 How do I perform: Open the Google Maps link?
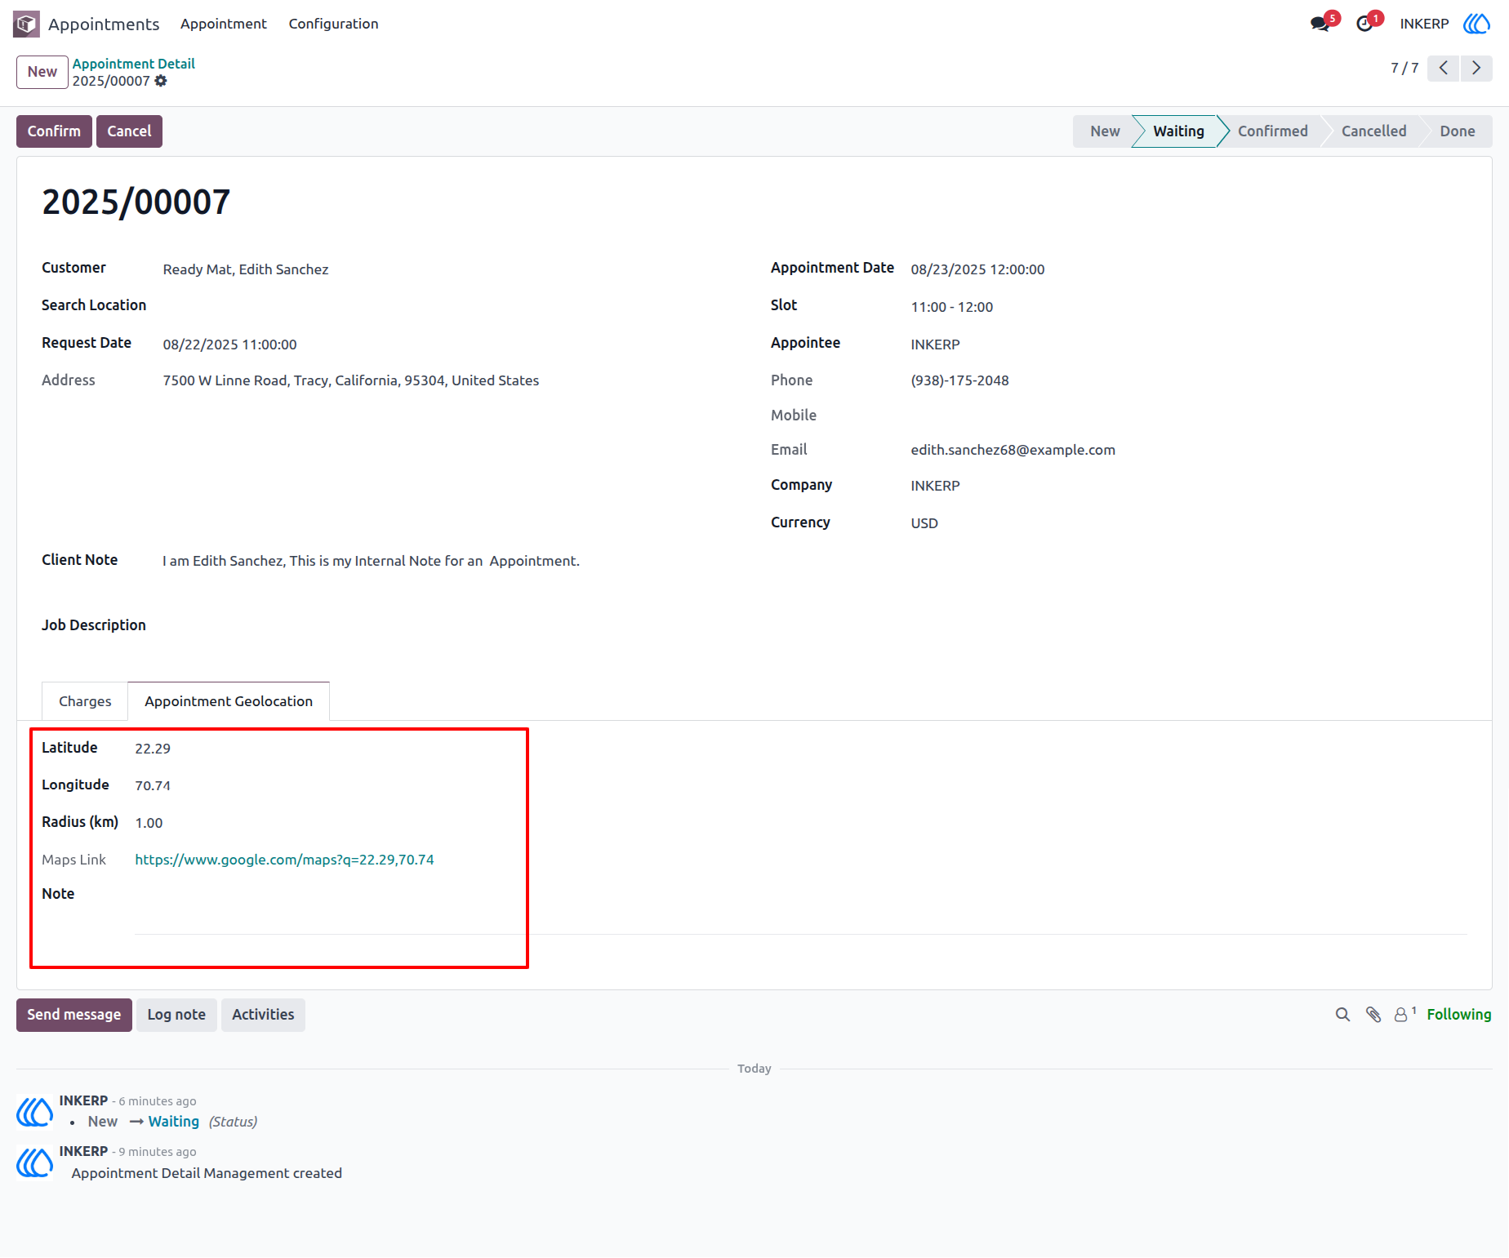pos(284,860)
